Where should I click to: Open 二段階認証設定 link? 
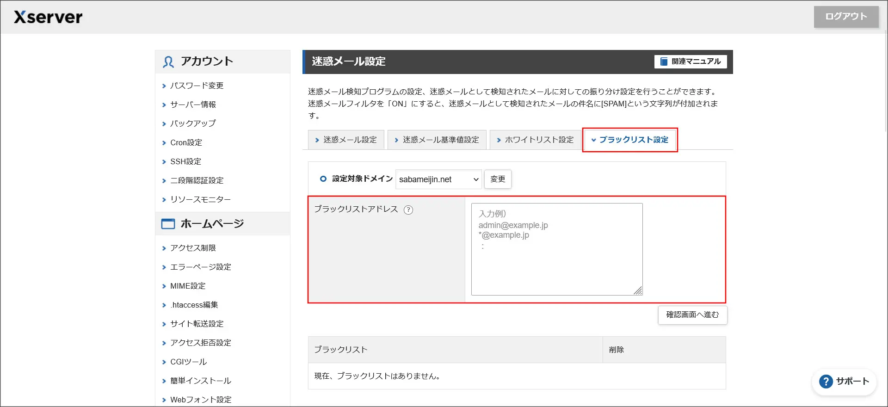(197, 180)
